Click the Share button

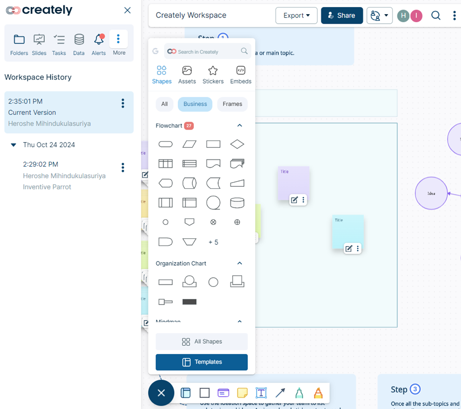click(x=342, y=16)
